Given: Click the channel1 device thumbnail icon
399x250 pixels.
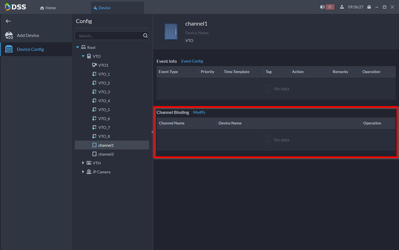Looking at the screenshot, I should 171,32.
